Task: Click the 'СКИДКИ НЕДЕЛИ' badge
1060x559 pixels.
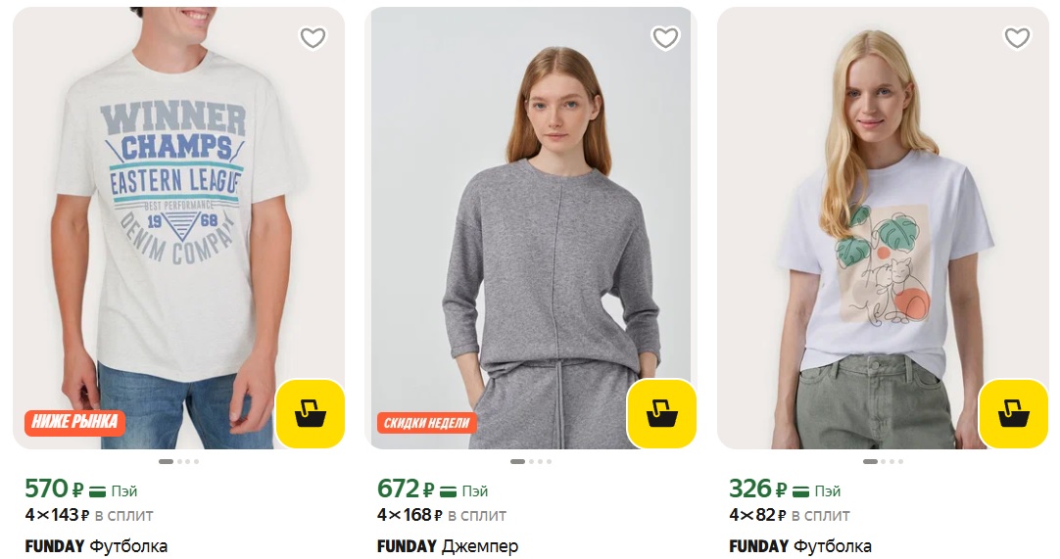Action: (427, 424)
